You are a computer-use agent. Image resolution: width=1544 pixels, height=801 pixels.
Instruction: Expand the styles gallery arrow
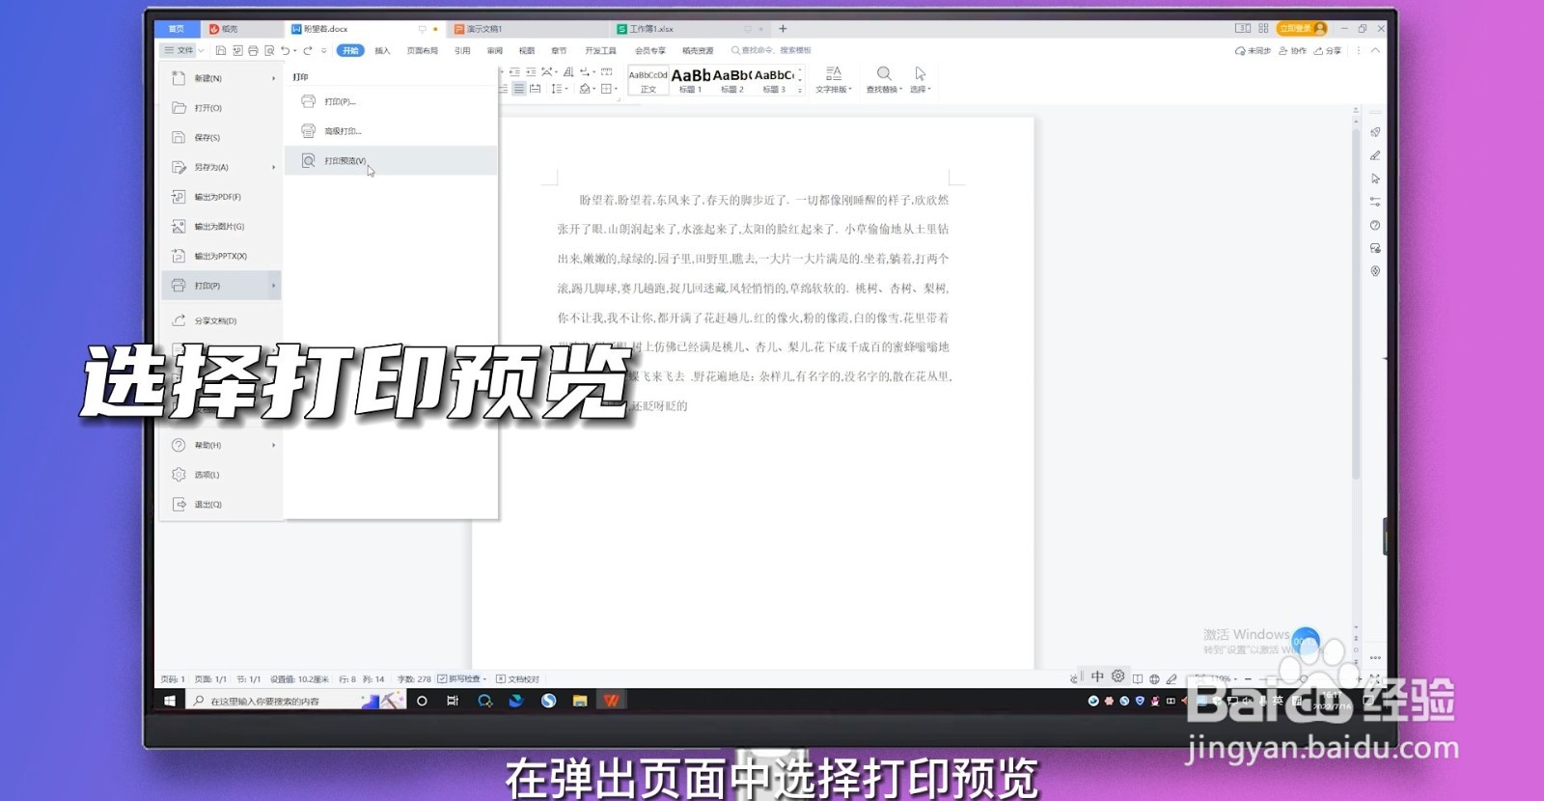pos(800,90)
